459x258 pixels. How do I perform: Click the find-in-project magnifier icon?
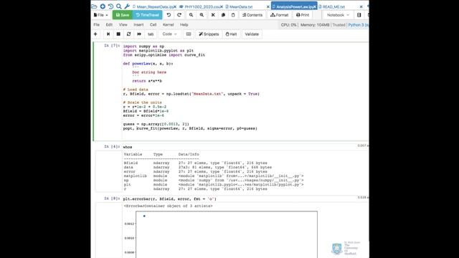pos(118,6)
